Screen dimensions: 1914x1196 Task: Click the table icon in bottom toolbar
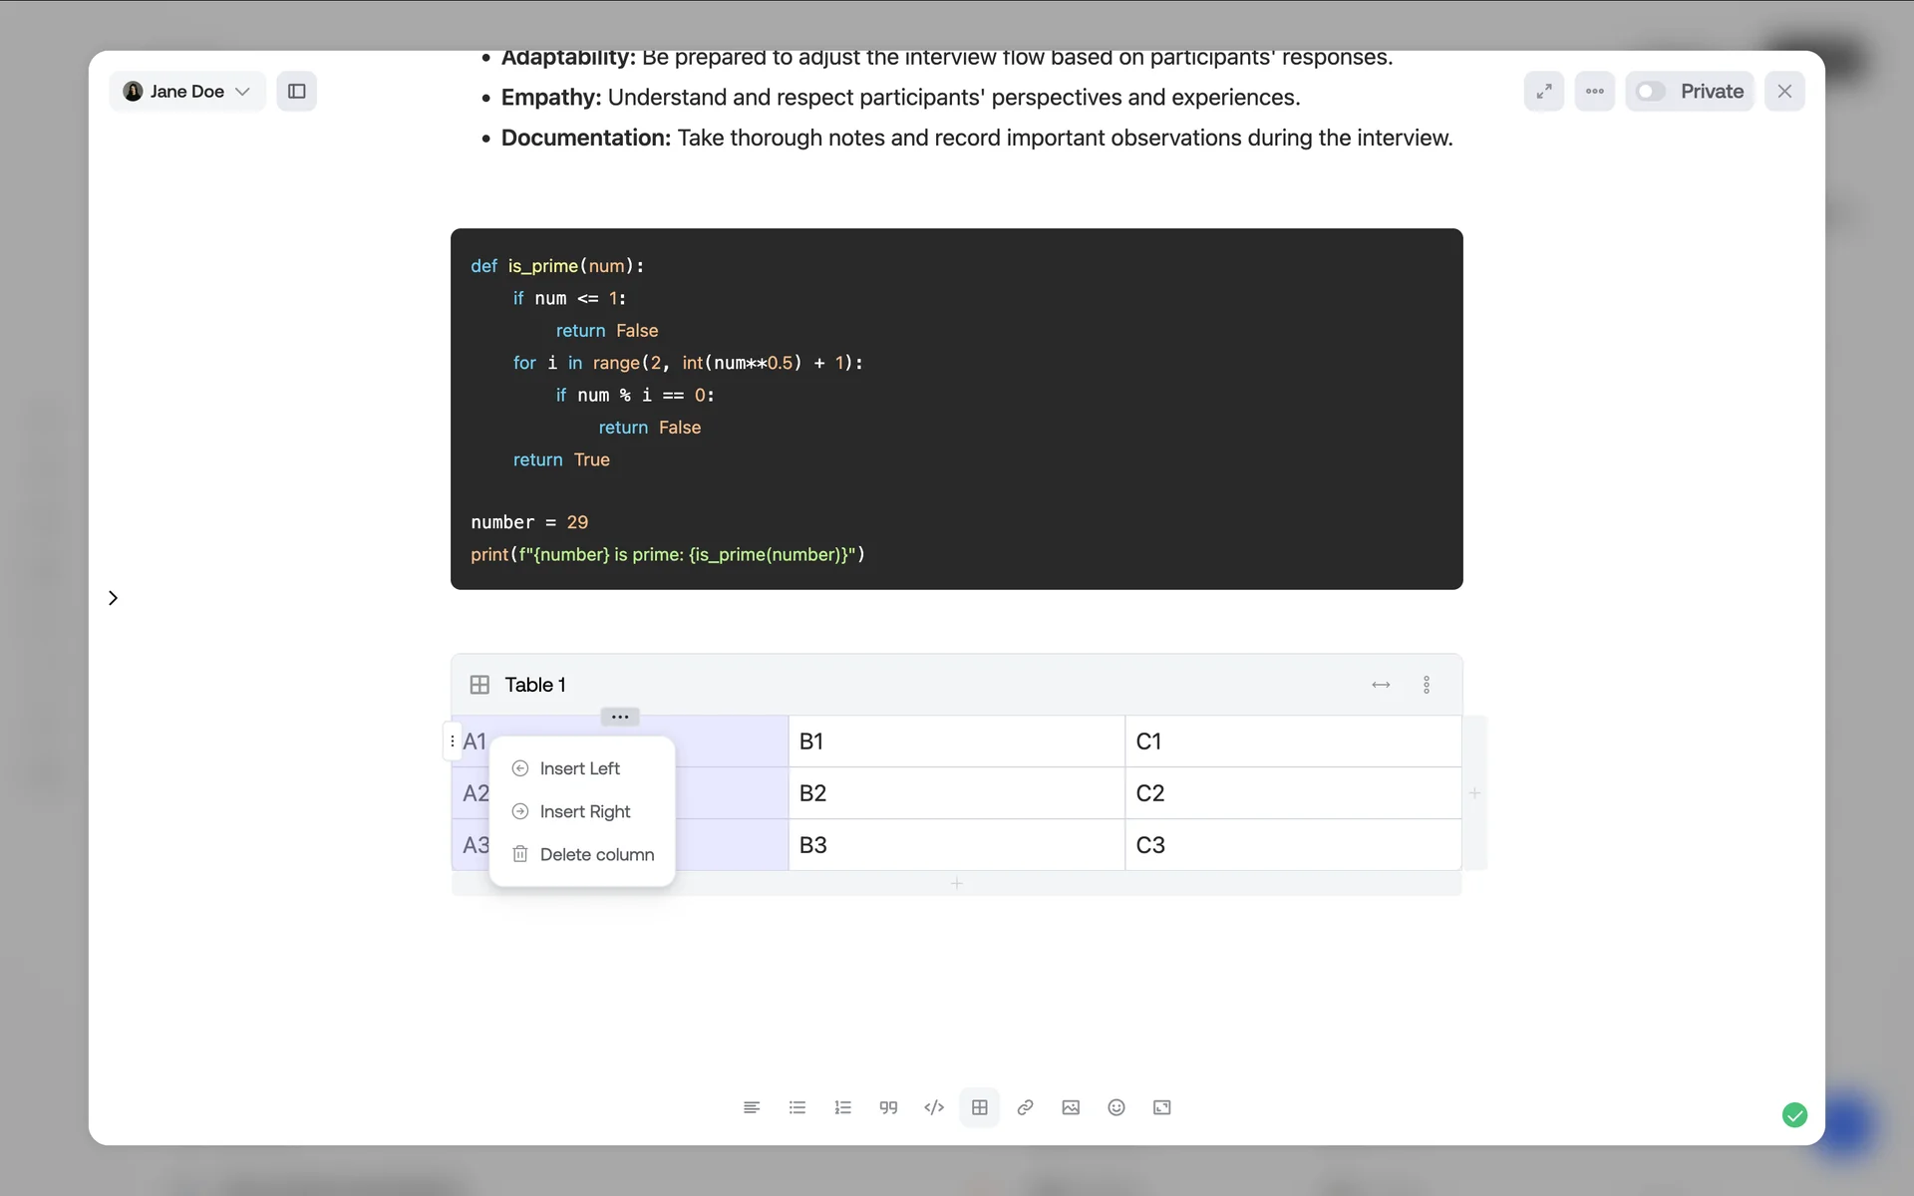click(x=980, y=1107)
